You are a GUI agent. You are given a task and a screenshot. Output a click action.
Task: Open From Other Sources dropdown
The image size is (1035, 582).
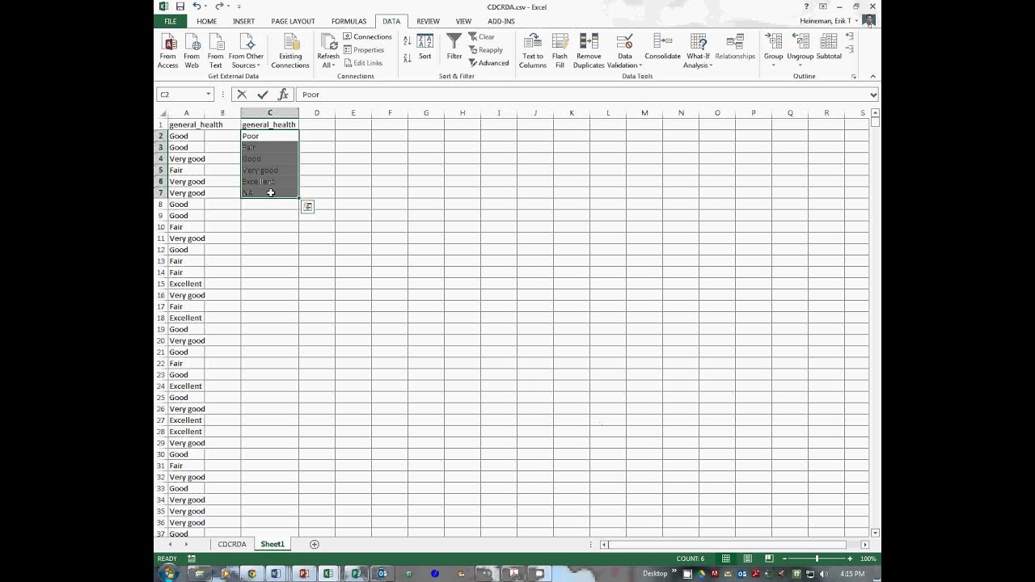pos(246,51)
